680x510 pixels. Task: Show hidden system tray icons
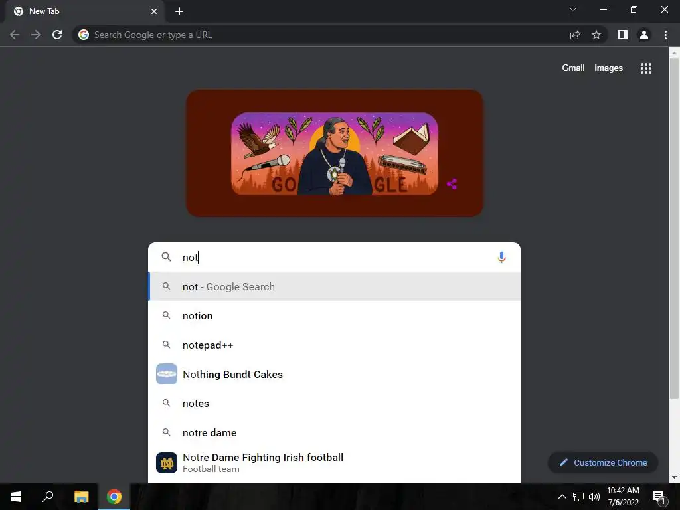[x=562, y=497]
